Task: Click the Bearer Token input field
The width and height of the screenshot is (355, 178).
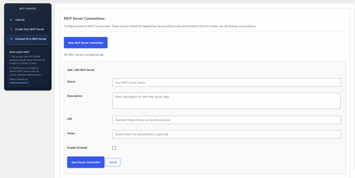Action: [227, 134]
